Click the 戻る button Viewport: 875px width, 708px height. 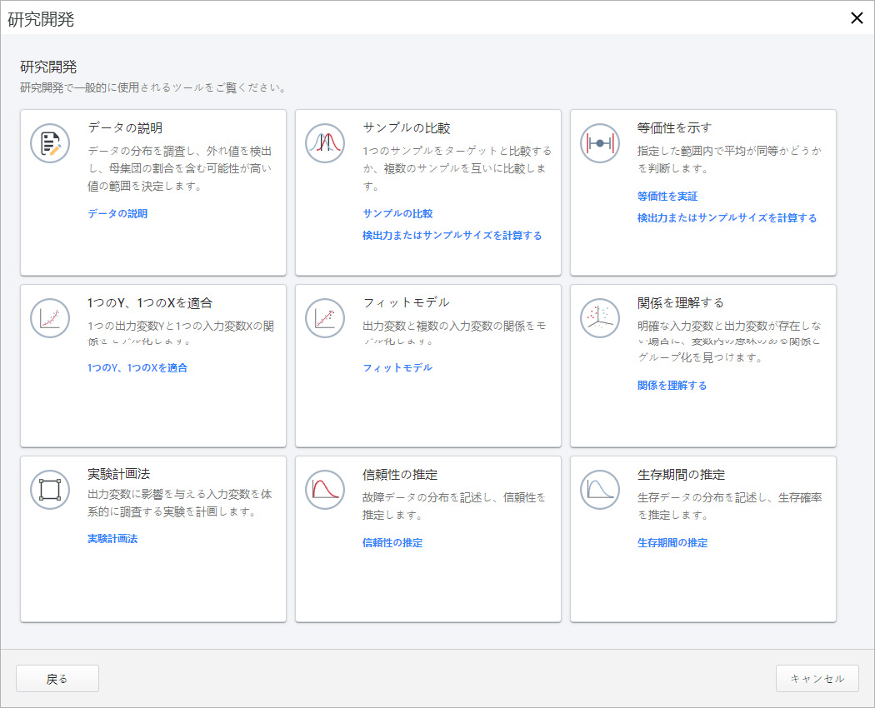tap(57, 678)
